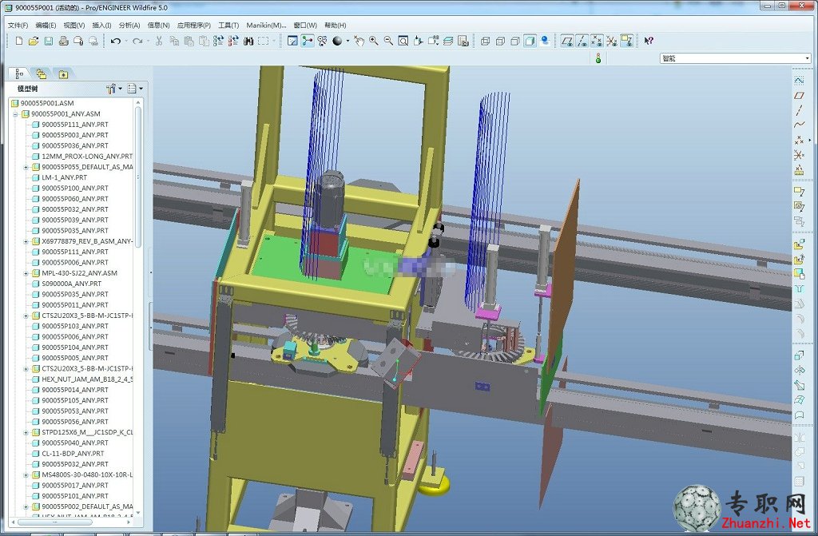Click the binoculars Find tool icon

[248, 41]
